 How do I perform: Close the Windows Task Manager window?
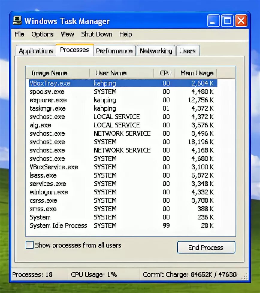(x=241, y=21)
